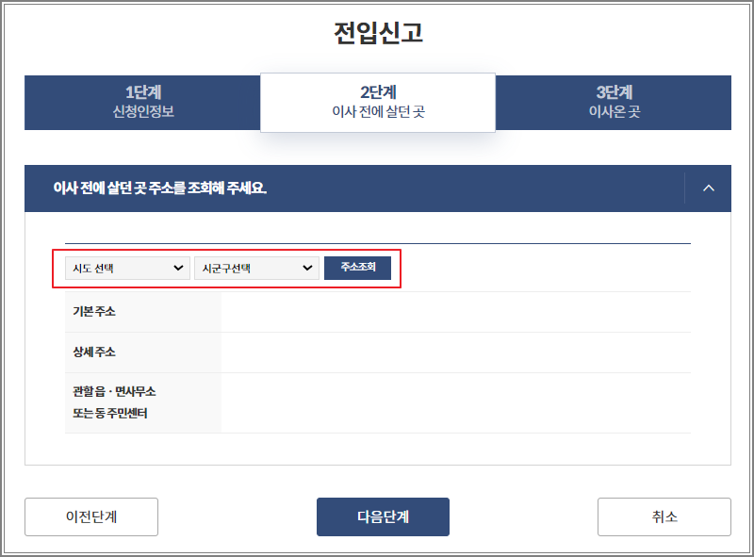Cancel the form with the 취소 button

click(664, 516)
